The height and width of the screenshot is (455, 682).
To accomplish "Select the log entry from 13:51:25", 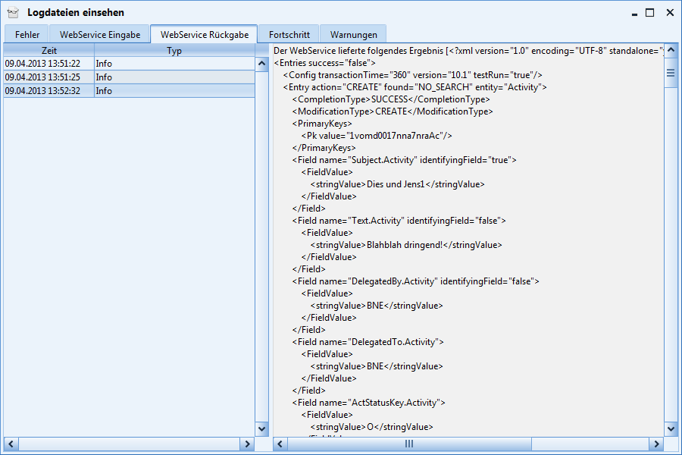I will coord(48,77).
